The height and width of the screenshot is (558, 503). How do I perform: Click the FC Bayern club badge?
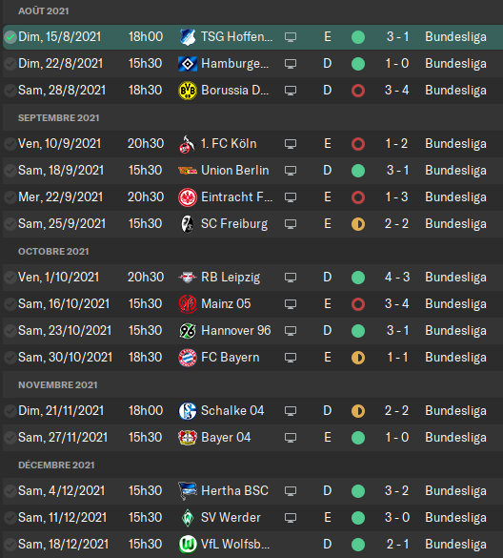188,358
